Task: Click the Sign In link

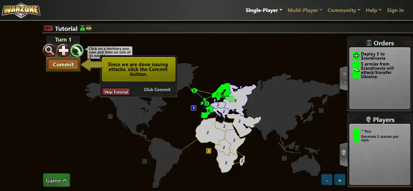Action: 395,10
